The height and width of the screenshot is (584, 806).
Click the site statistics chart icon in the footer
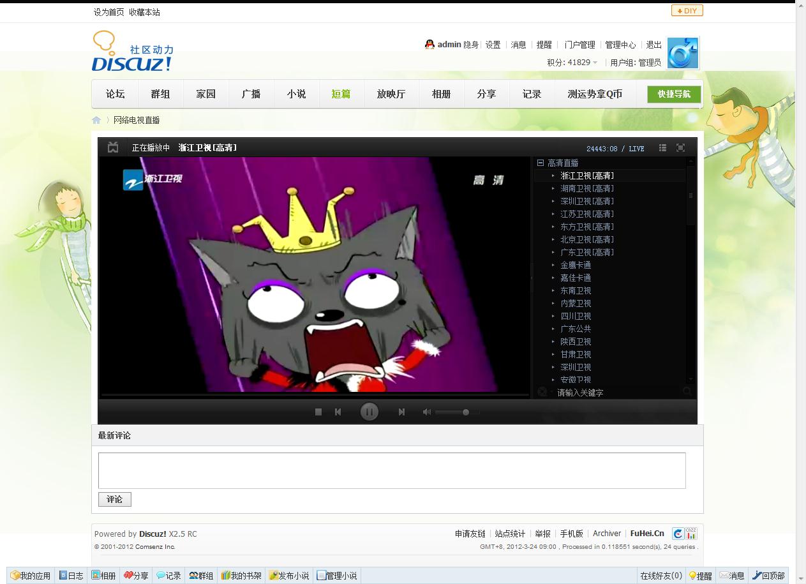[x=691, y=534]
